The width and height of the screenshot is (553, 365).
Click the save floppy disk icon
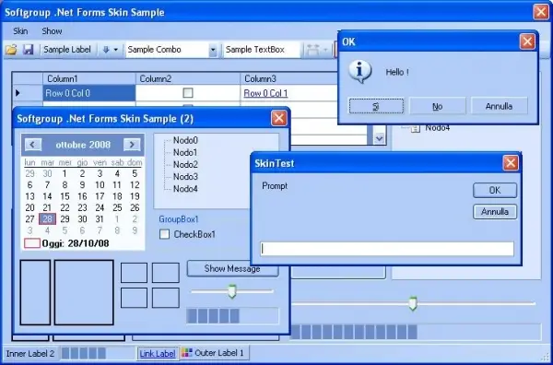29,50
